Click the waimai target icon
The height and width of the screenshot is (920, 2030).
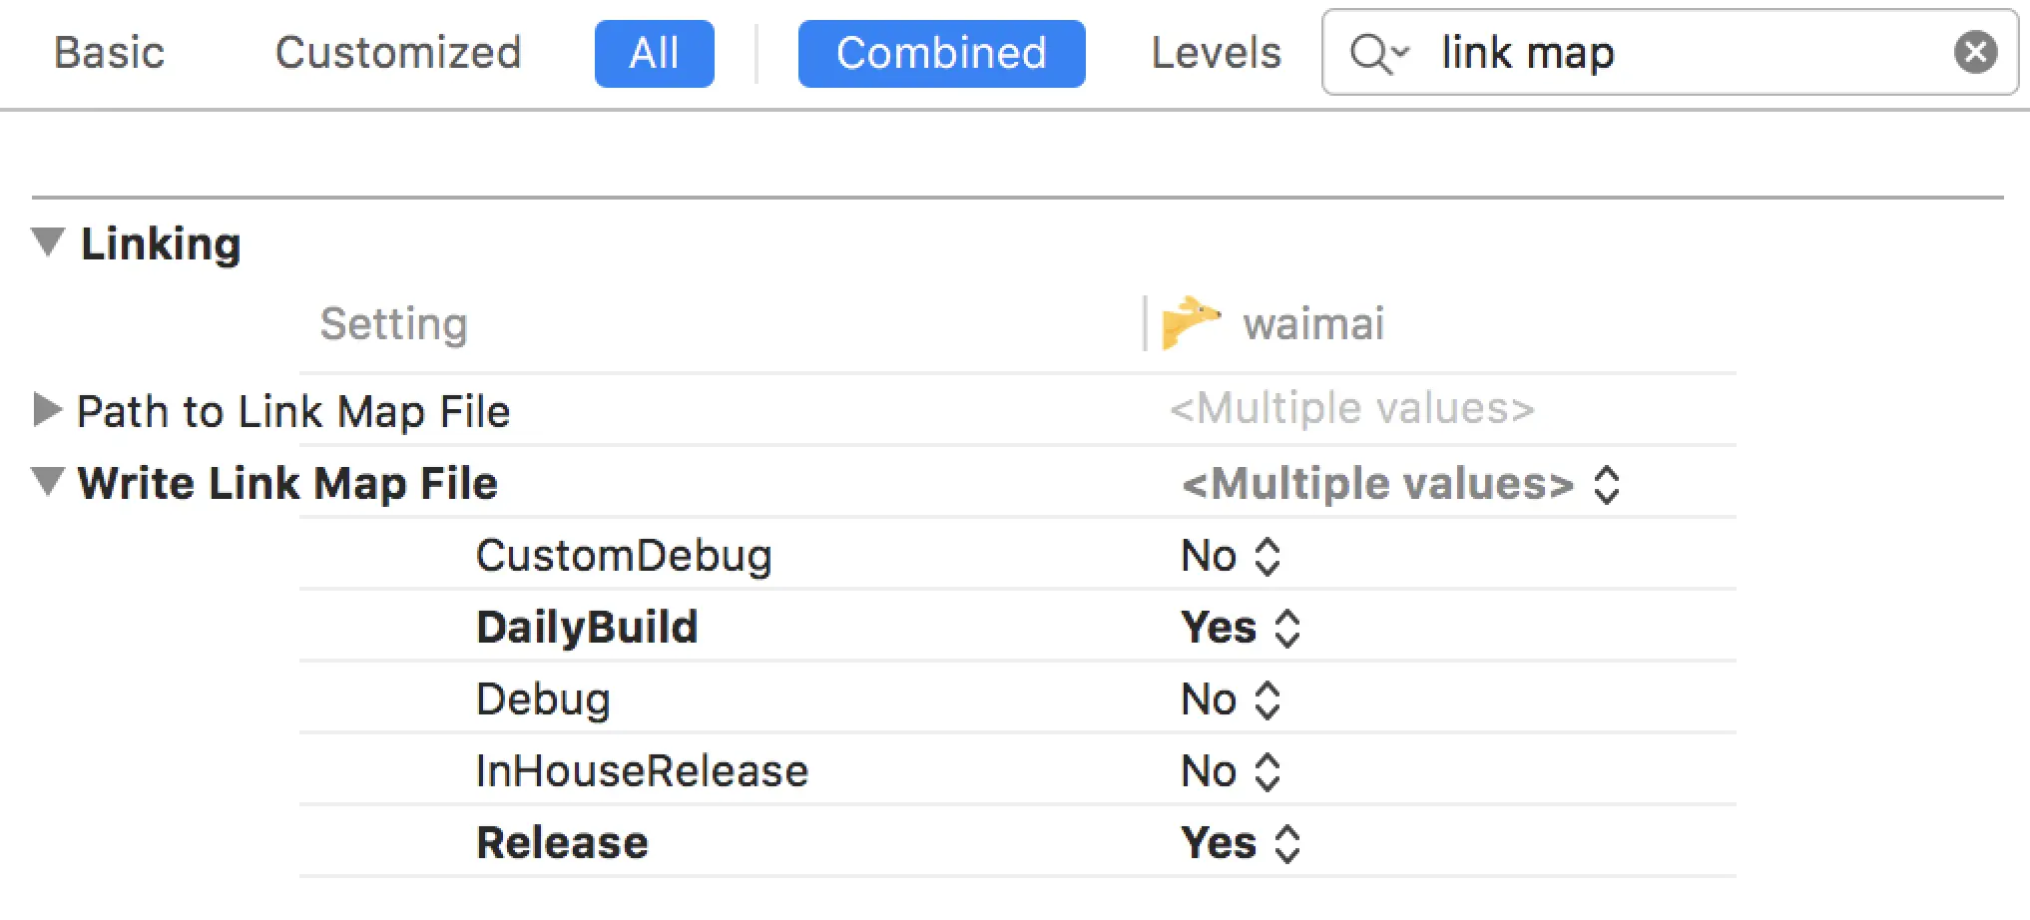point(1190,322)
